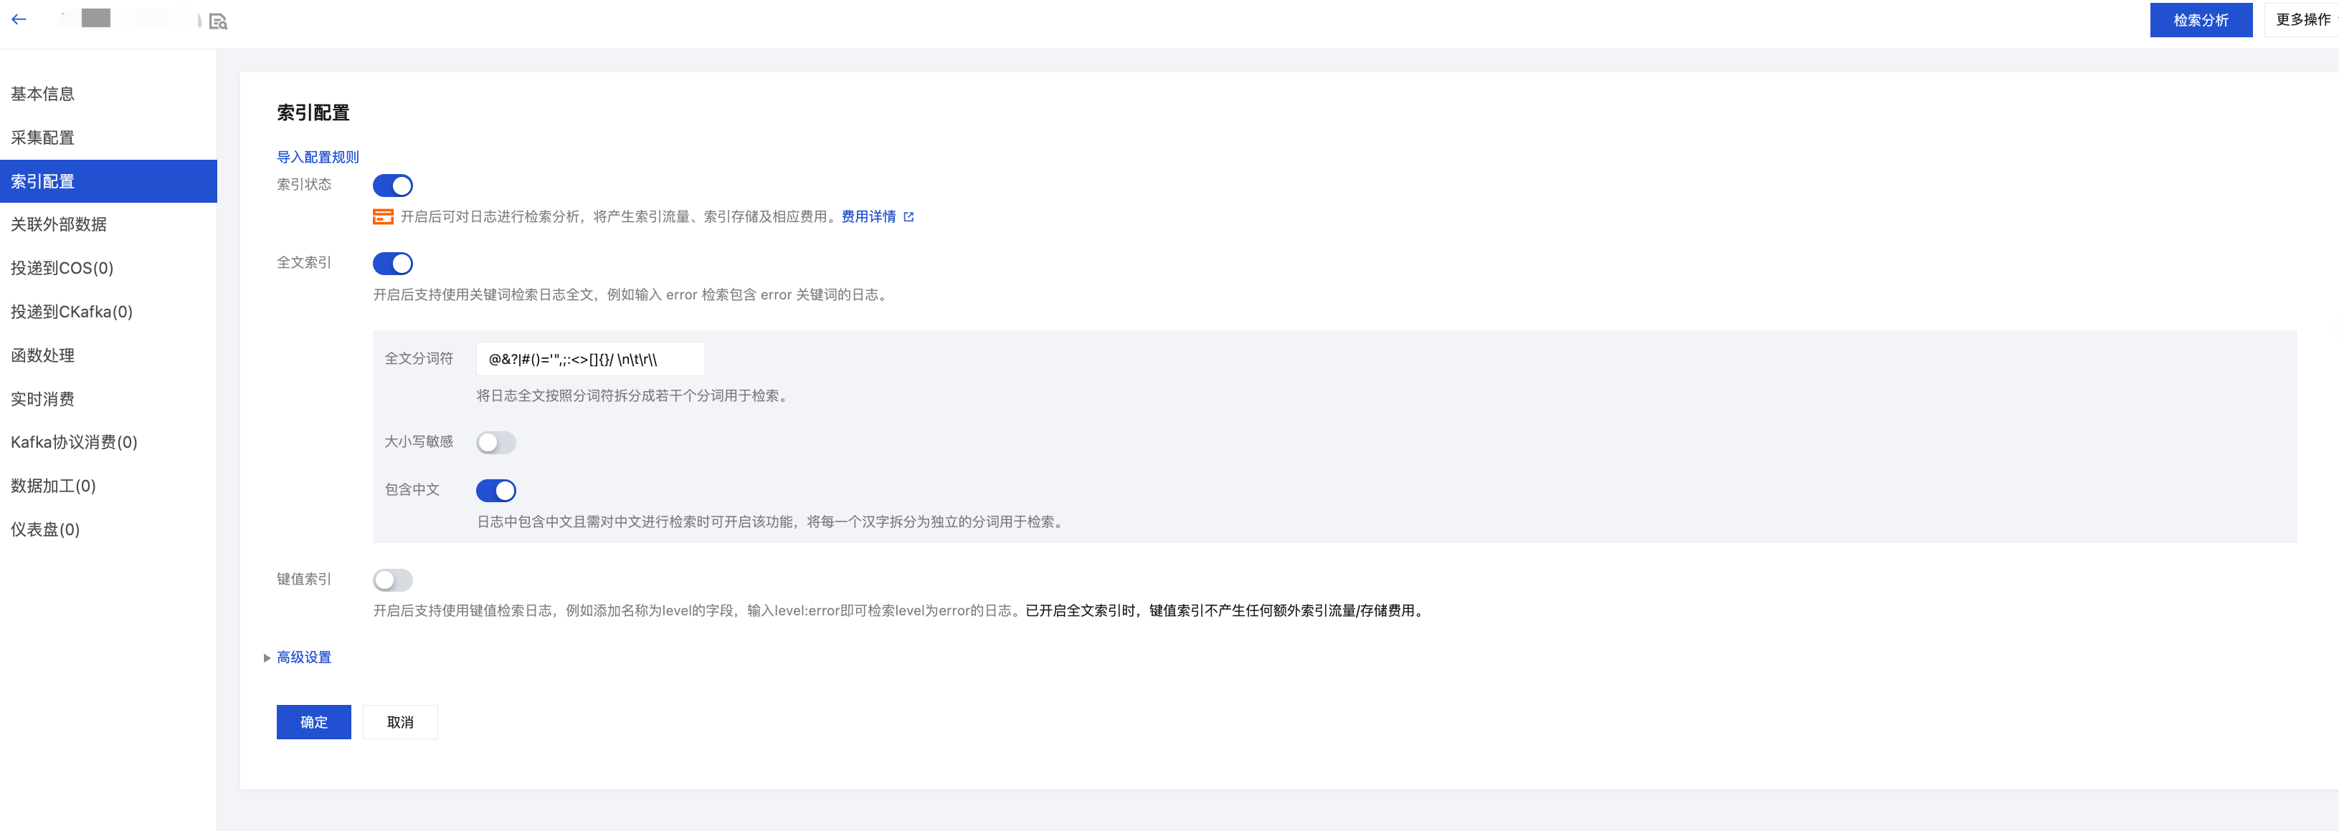Open 实时消费 in the sidebar
The image size is (2339, 831).
(108, 398)
